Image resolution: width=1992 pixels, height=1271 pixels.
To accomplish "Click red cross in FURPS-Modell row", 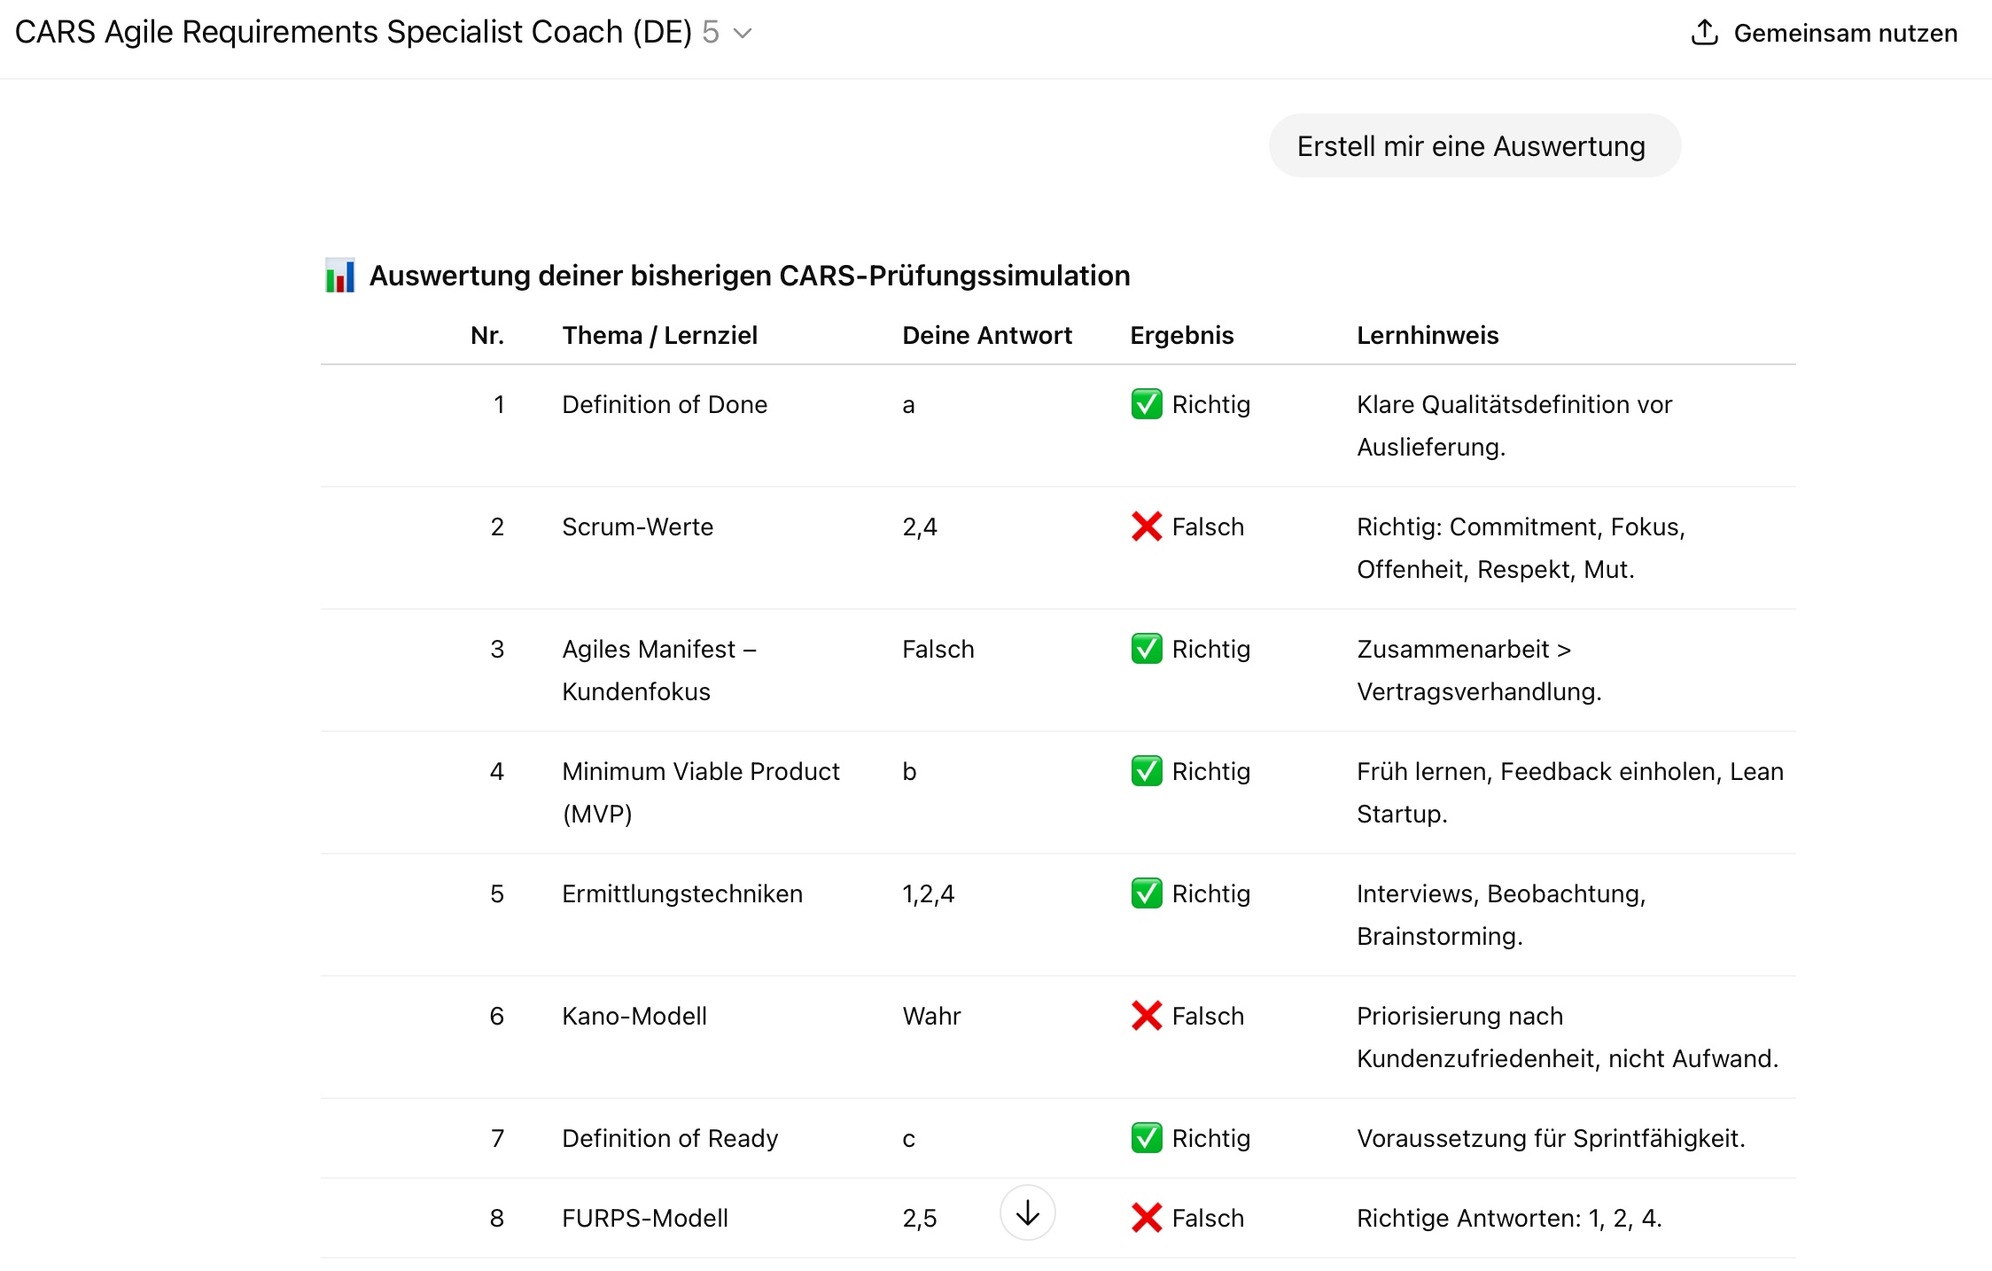I will pos(1147,1218).
